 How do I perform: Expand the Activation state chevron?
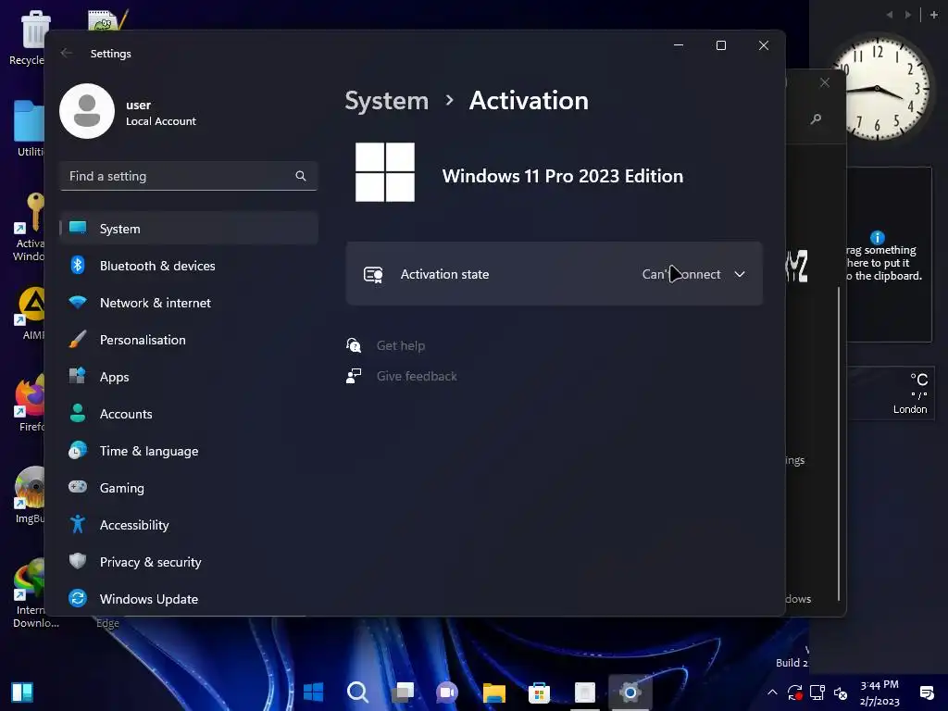click(740, 274)
